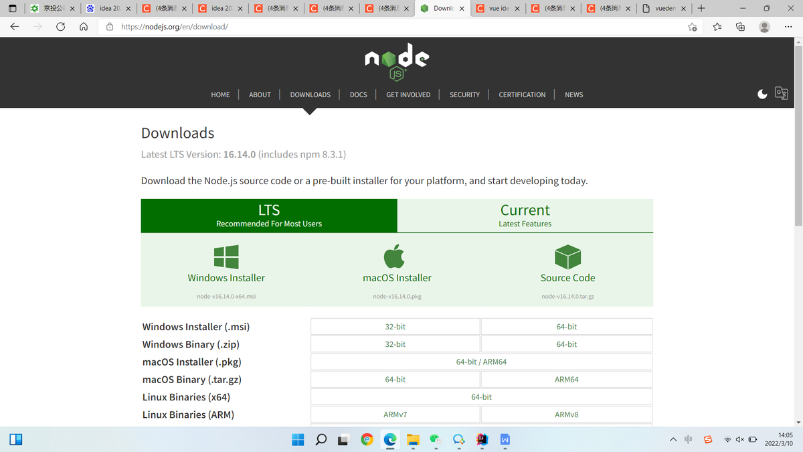803x452 pixels.
Task: Download Source Code node-v16.14.0.tar.gz
Action: click(568, 296)
